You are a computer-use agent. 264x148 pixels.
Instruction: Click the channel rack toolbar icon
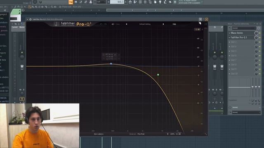click(x=140, y=2)
